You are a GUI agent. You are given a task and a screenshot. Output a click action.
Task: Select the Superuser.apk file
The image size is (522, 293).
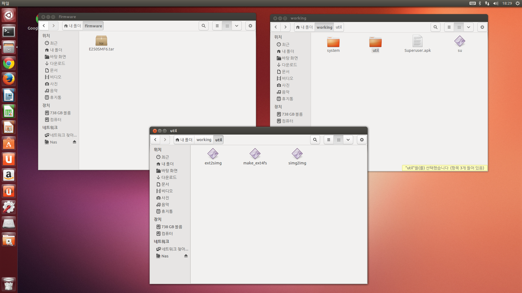pos(417,42)
